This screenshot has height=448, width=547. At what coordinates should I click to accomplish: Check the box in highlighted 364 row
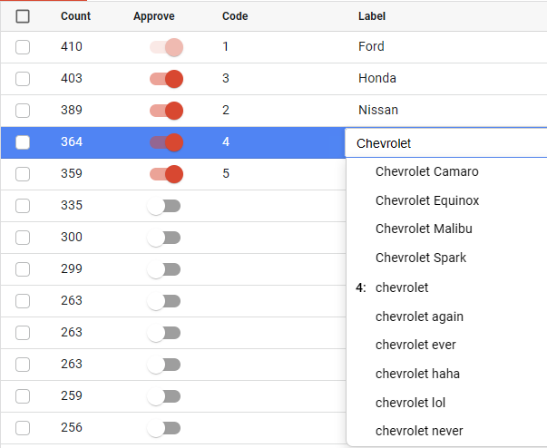(x=23, y=142)
